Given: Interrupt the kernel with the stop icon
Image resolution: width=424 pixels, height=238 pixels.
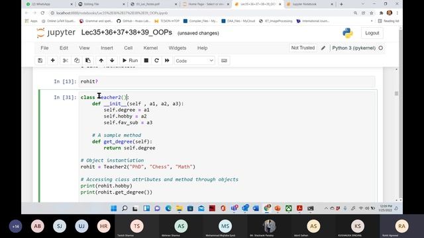Looking at the screenshot, I should 146,60.
